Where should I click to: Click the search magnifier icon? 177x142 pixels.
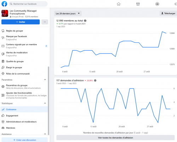tap(11, 4)
